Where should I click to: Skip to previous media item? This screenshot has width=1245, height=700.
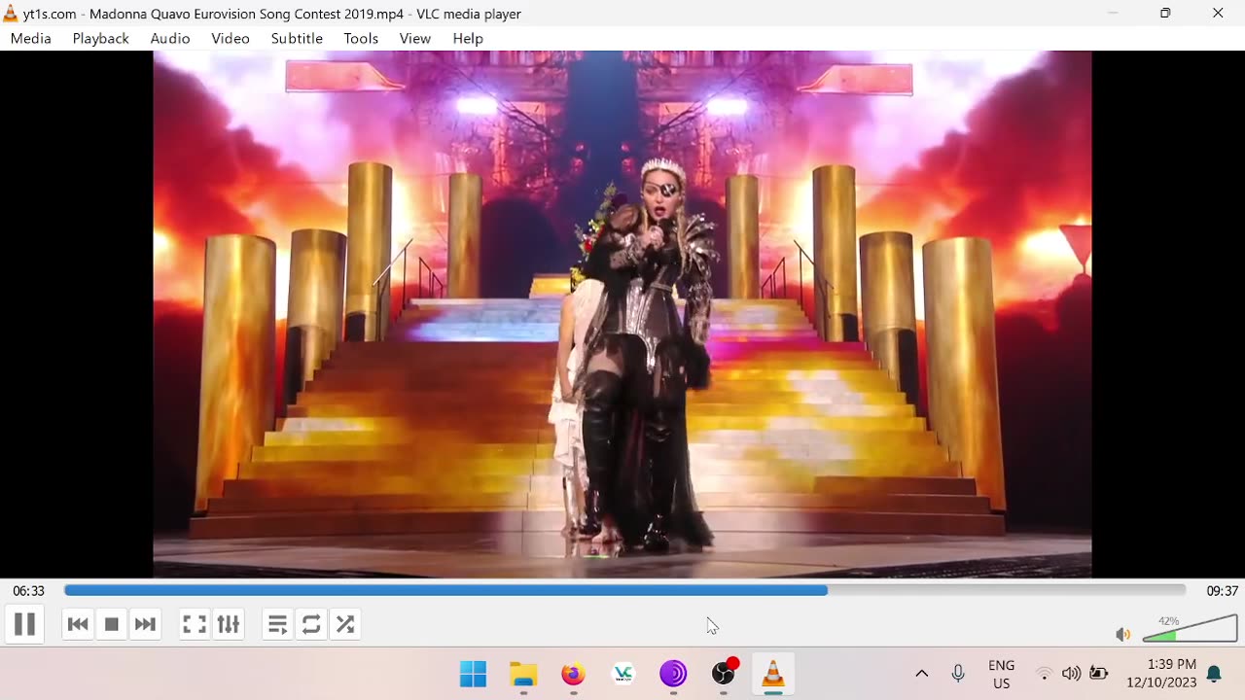(78, 624)
